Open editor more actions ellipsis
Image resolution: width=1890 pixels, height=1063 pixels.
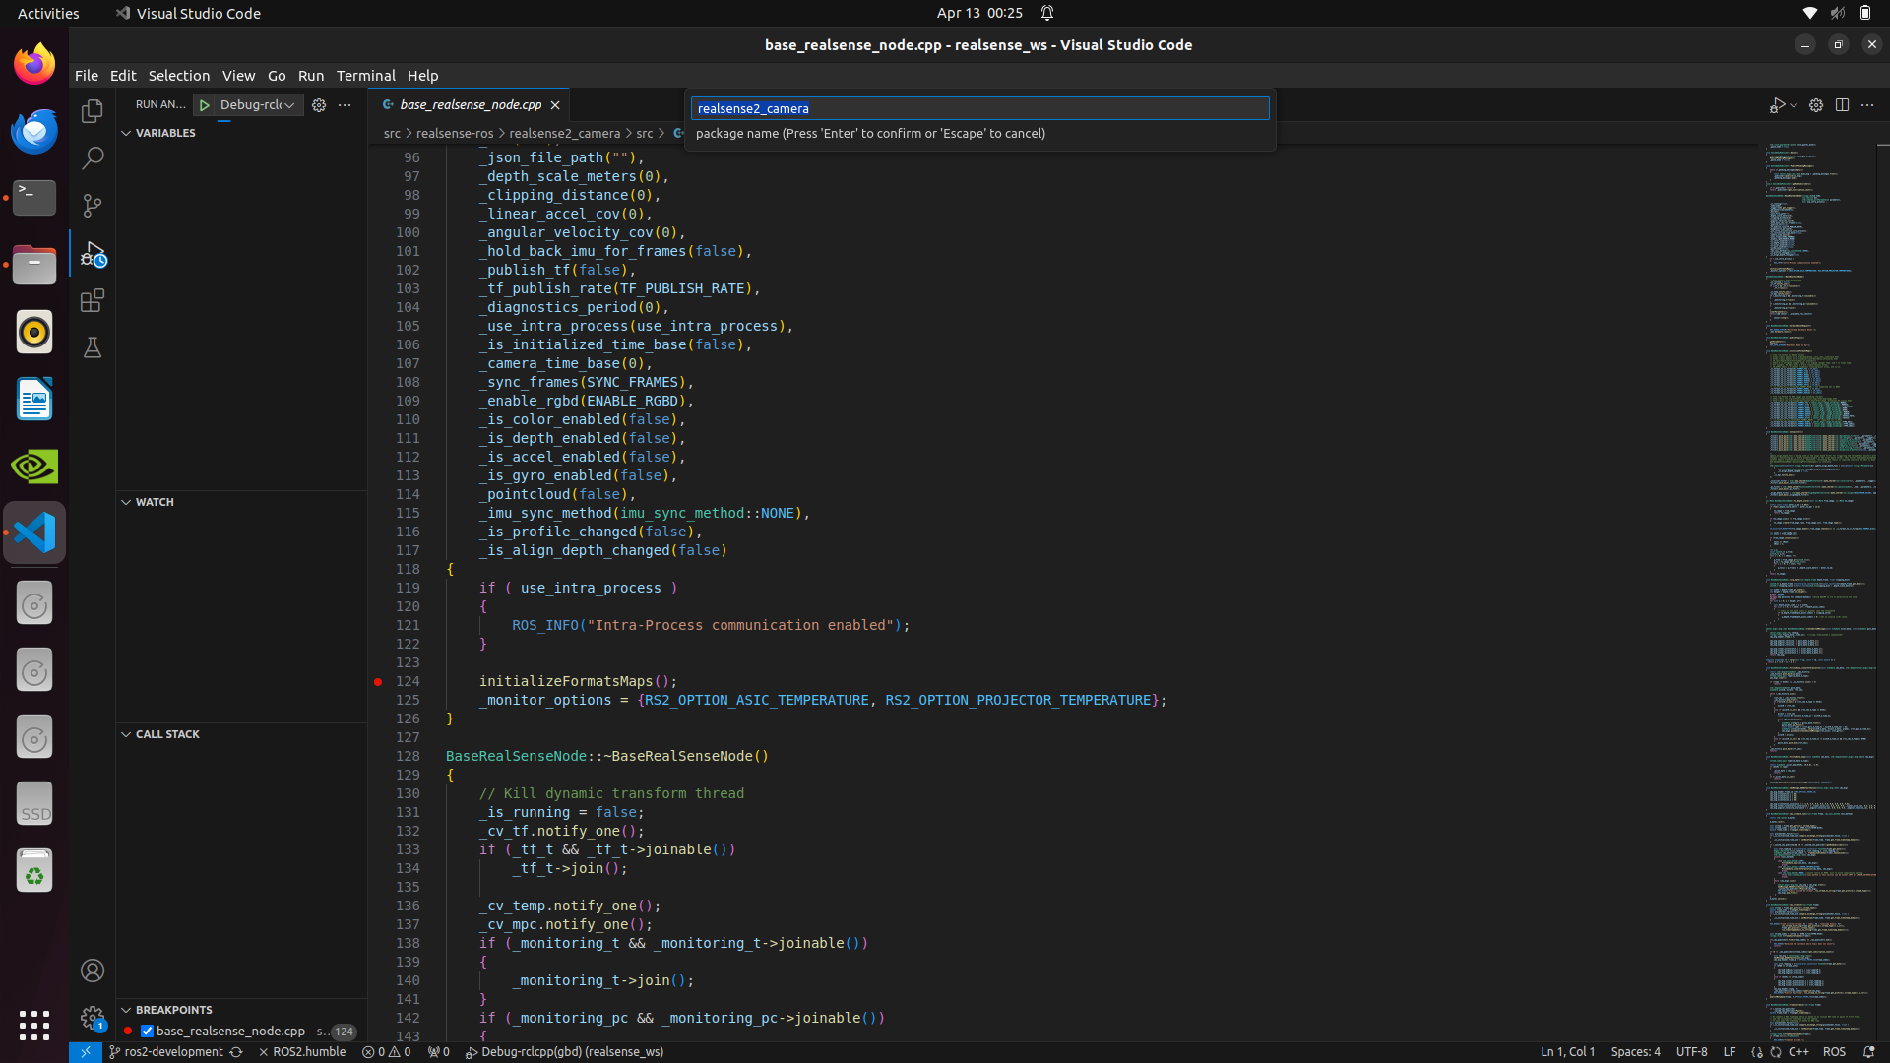click(x=1867, y=105)
